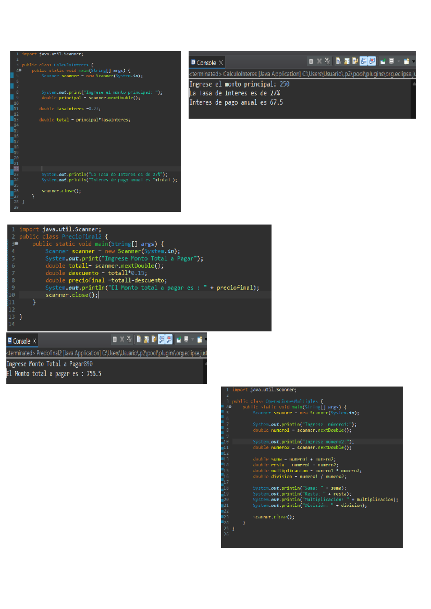The image size is (431, 609).
Task: Remove all terminated launches in CalculoInteres console
Action: pos(327,61)
